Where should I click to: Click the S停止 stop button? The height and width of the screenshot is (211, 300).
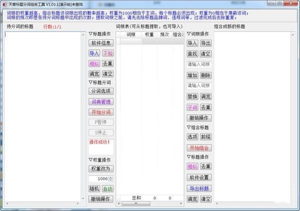point(101,132)
